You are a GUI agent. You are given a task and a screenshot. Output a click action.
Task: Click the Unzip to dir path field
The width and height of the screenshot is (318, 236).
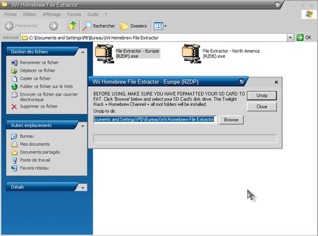pyautogui.click(x=155, y=120)
